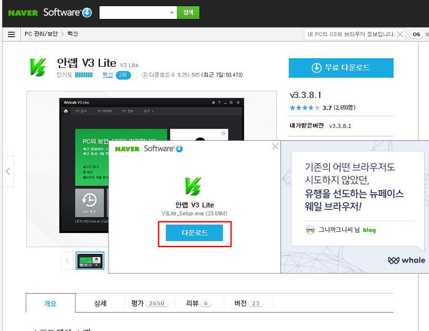The width and height of the screenshot is (429, 331).
Task: Open the 백신 category link under title
Action: [107, 75]
